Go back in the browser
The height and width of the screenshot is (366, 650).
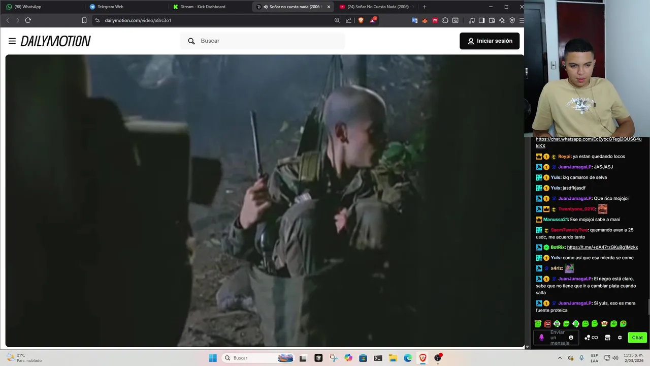pos(8,20)
